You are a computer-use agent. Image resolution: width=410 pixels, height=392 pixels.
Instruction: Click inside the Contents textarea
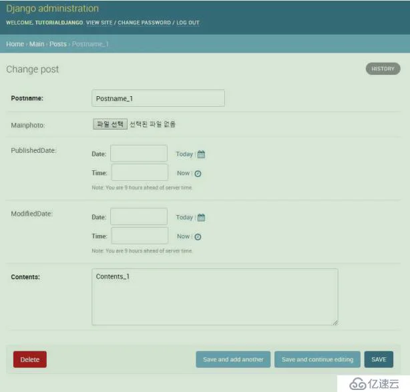[x=214, y=297]
